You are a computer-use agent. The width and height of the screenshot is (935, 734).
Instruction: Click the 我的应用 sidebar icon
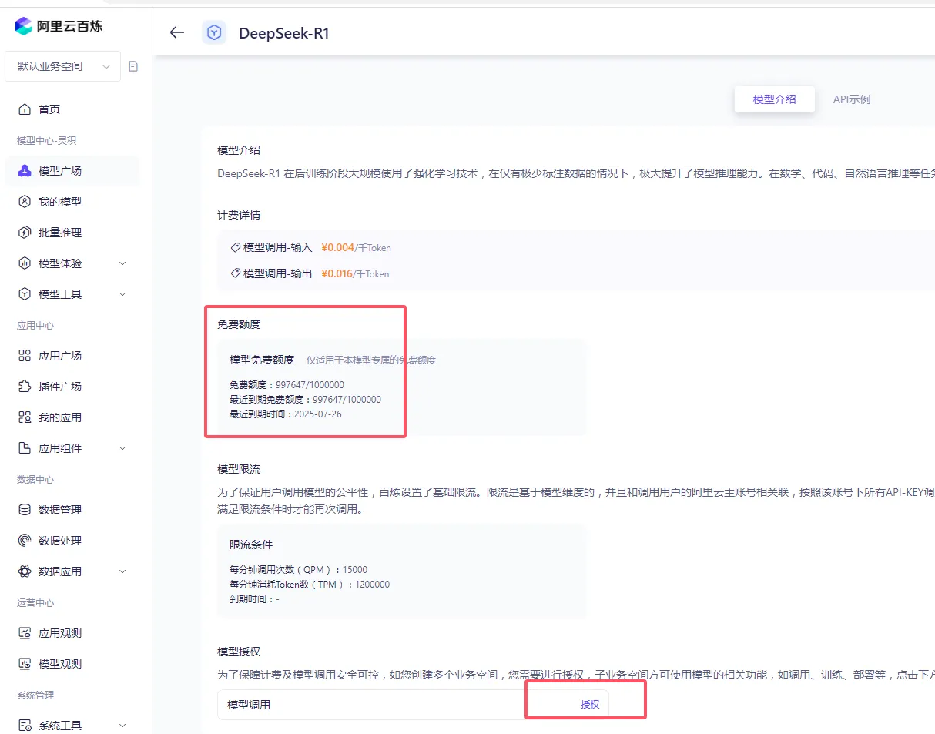point(25,417)
